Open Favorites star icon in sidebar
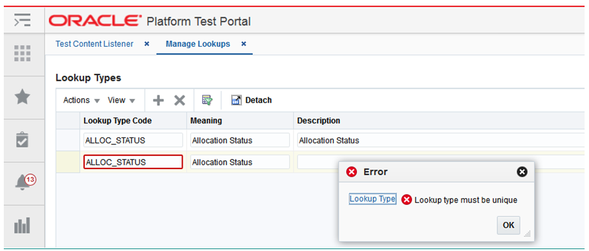The width and height of the screenshot is (589, 251). (22, 97)
